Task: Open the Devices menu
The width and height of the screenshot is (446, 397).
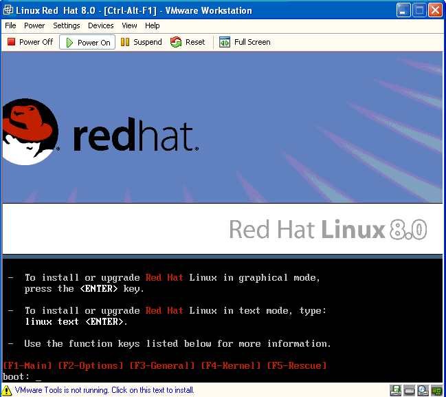Action: [x=101, y=25]
